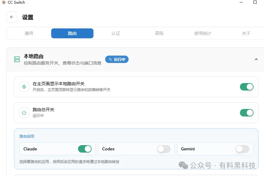Go back using the arrow button
This screenshot has height=176, width=264.
(12, 17)
